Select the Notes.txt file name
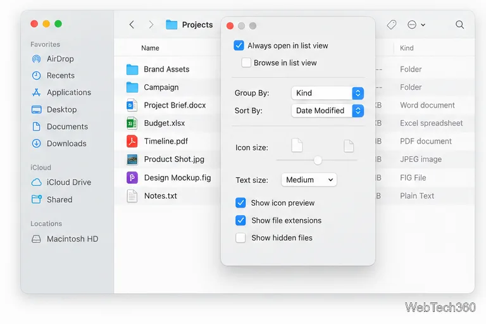The height and width of the screenshot is (324, 486). pyautogui.click(x=161, y=196)
